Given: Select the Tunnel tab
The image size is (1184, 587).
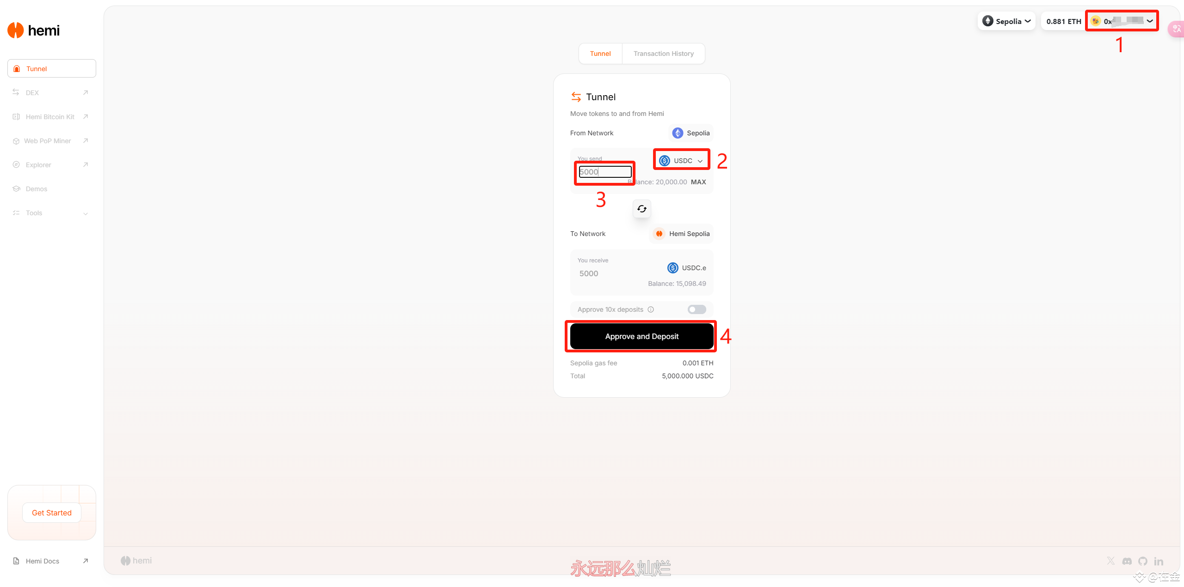Looking at the screenshot, I should pos(600,54).
